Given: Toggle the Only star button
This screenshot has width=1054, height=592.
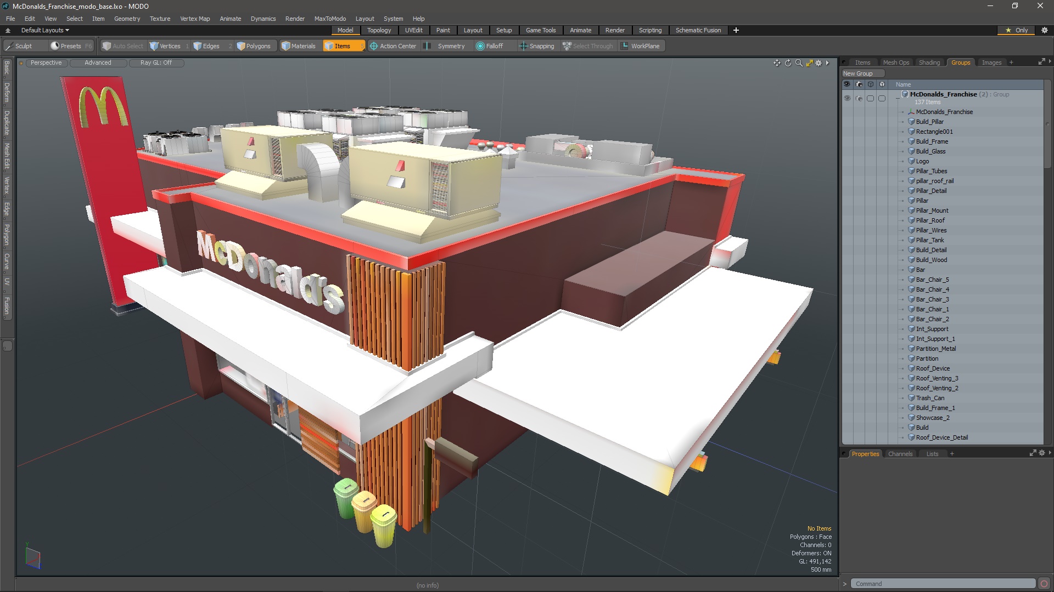Looking at the screenshot, I should [1016, 30].
